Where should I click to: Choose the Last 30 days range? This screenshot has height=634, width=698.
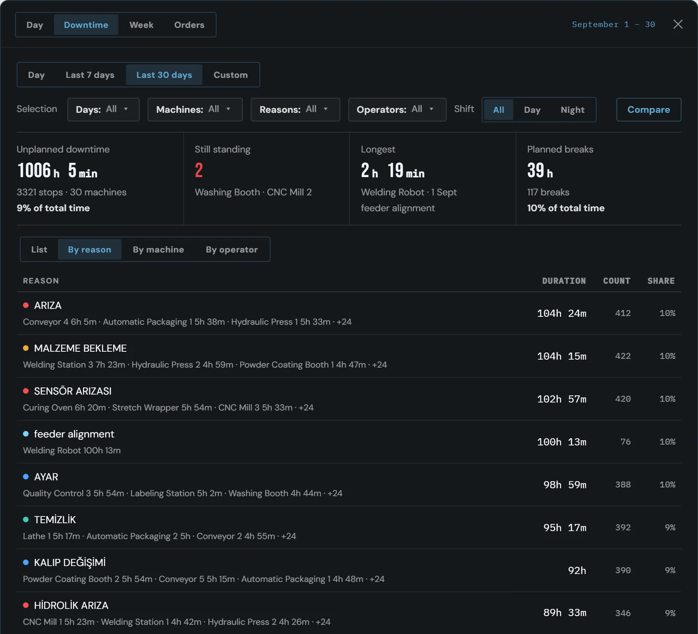[164, 75]
